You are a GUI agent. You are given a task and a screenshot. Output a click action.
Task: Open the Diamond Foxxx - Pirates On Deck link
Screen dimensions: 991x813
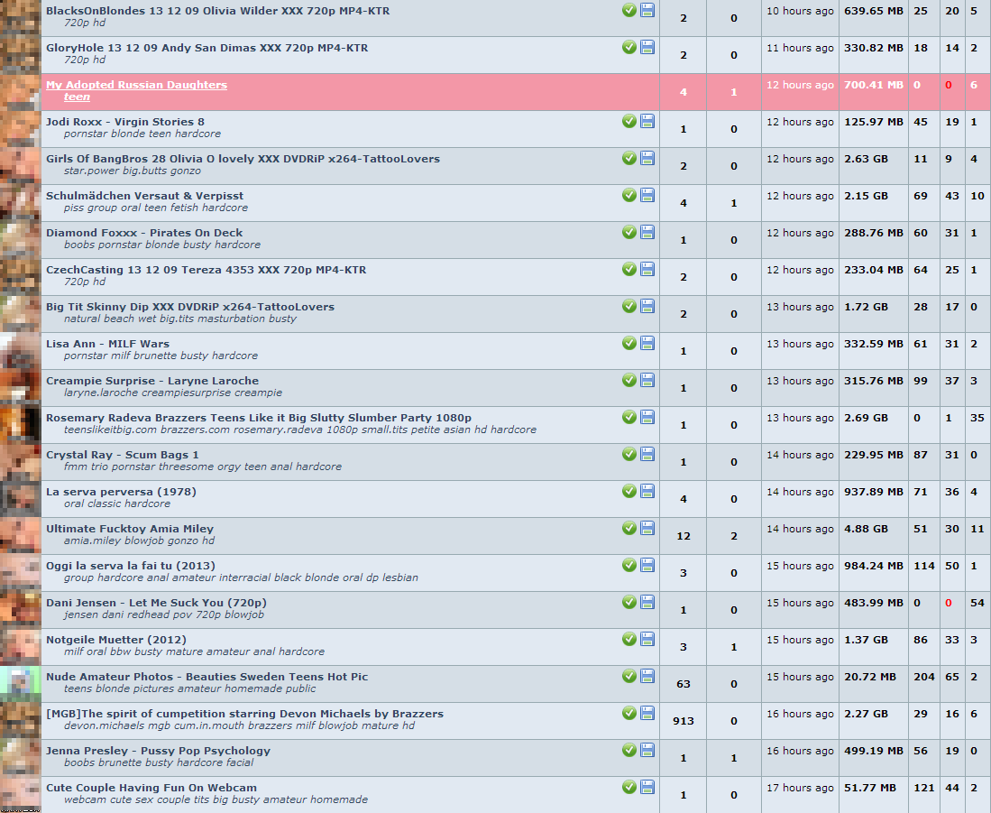(x=144, y=233)
